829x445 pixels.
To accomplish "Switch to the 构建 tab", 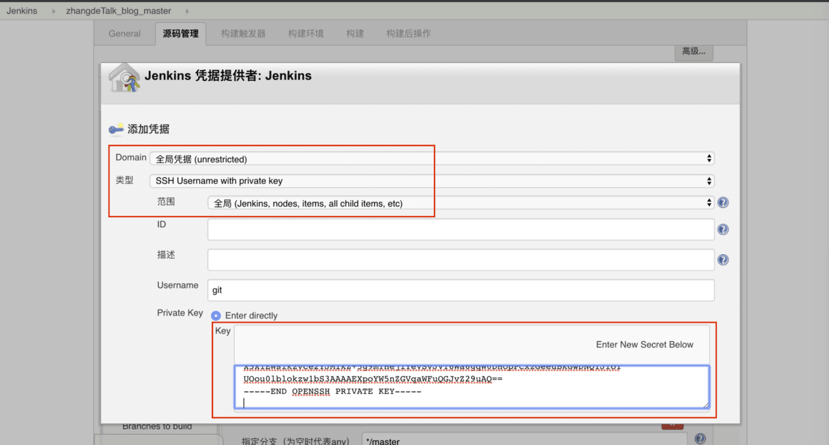I will pyautogui.click(x=355, y=34).
